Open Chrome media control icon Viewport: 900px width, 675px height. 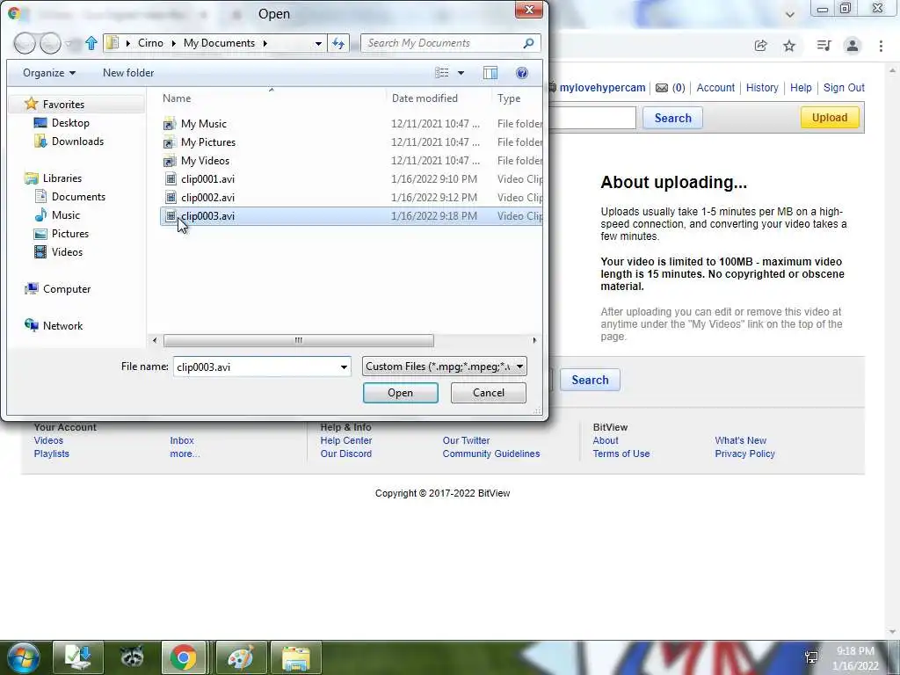point(824,46)
